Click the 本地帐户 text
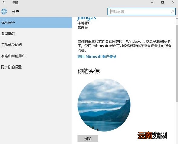The width and height of the screenshot is (178, 144). (x=84, y=23)
